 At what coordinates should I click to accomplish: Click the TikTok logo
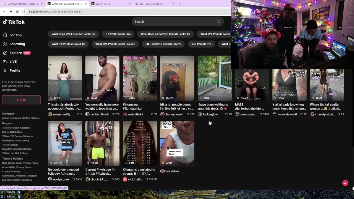coord(14,22)
